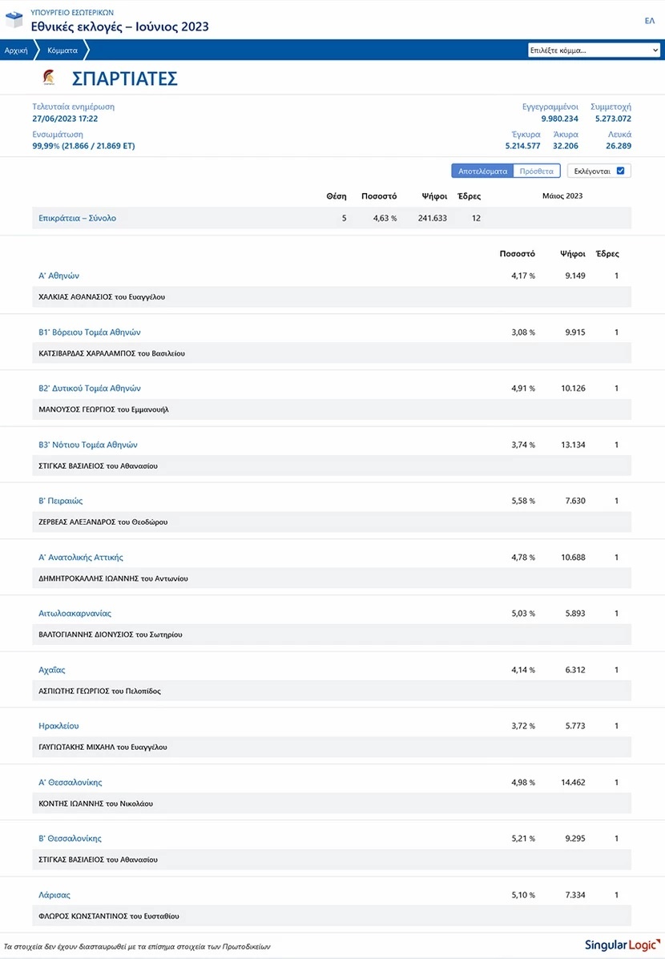Open Λάρισας constituency link

click(54, 895)
